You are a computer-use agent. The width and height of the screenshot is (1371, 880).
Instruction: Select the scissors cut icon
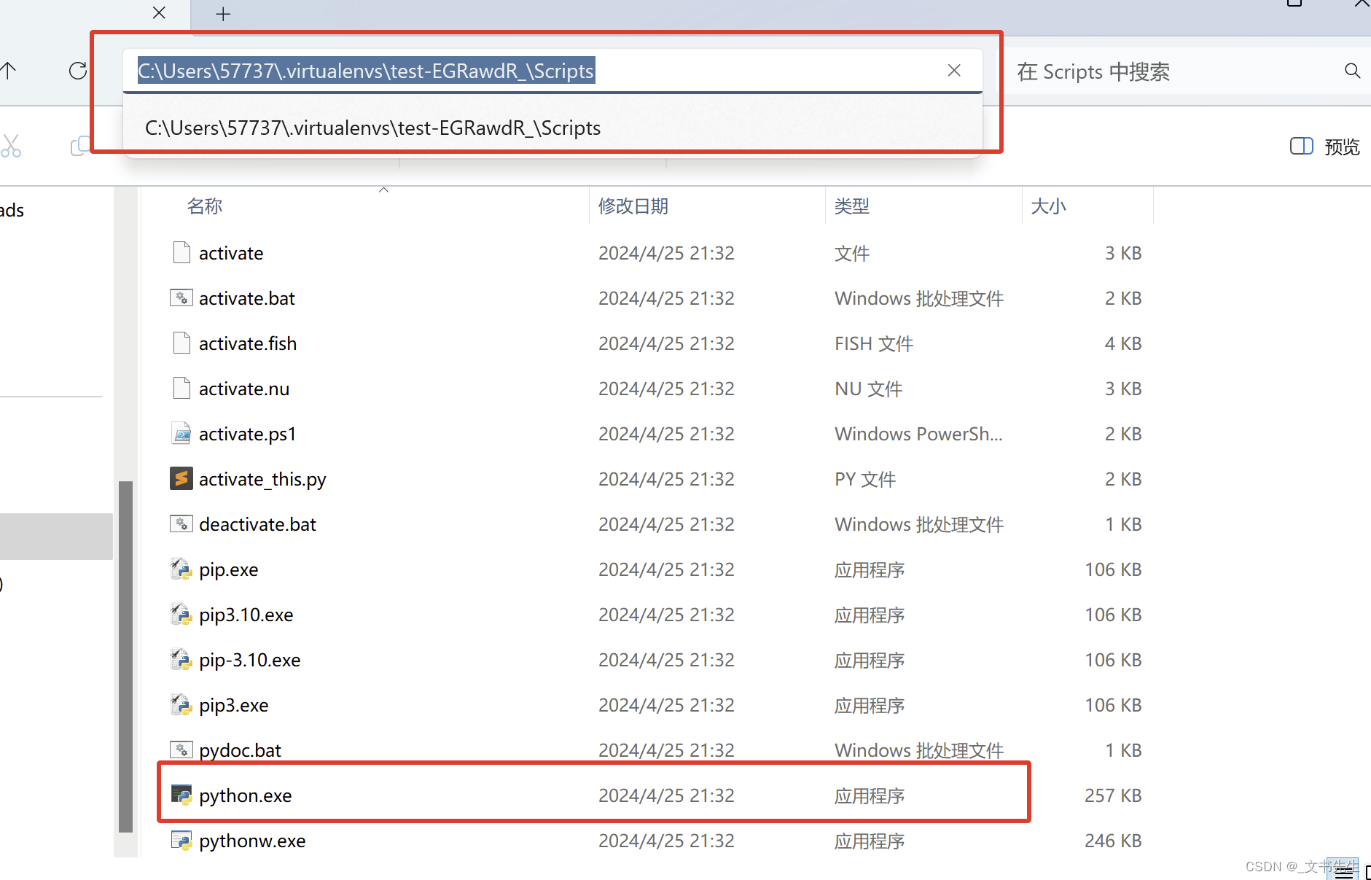click(12, 146)
